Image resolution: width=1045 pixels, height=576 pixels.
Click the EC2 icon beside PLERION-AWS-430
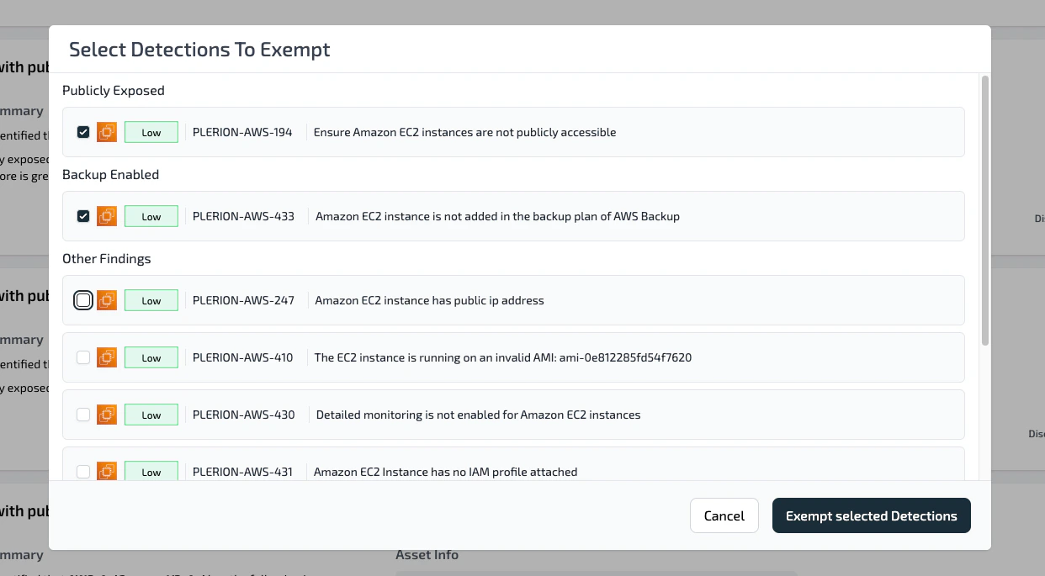coord(107,415)
